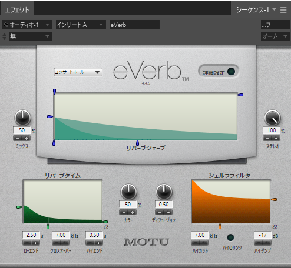Click blue handle at bottom-center of reverb shape
The image size is (291, 268).
137,143
